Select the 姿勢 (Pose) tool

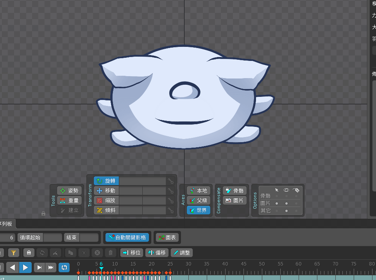click(69, 191)
